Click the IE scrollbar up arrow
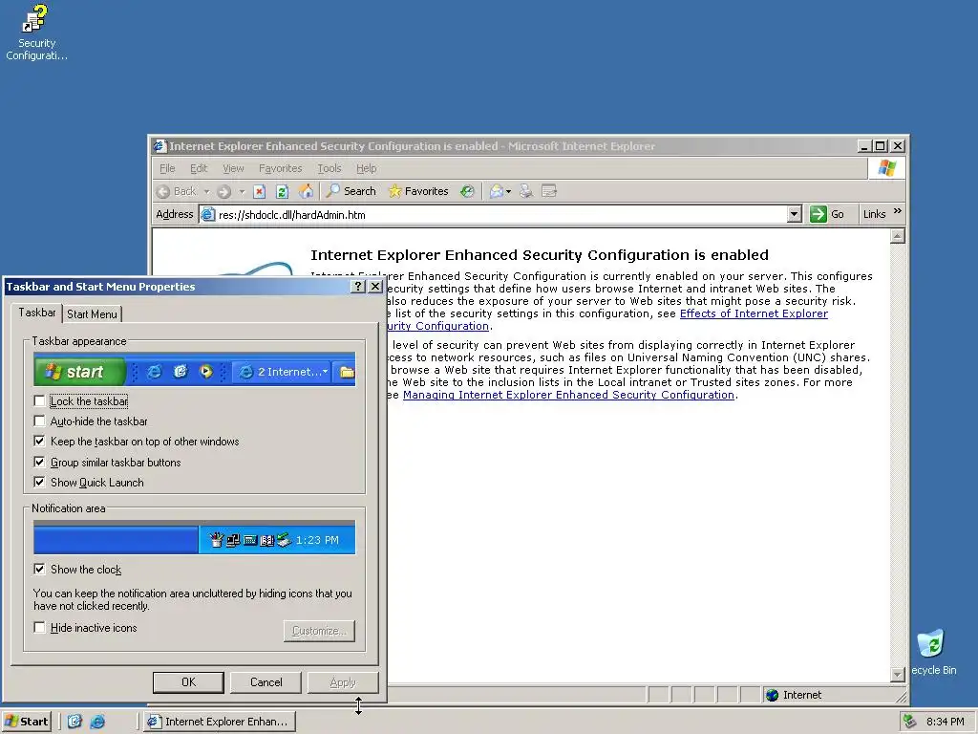978x734 pixels. coord(898,237)
